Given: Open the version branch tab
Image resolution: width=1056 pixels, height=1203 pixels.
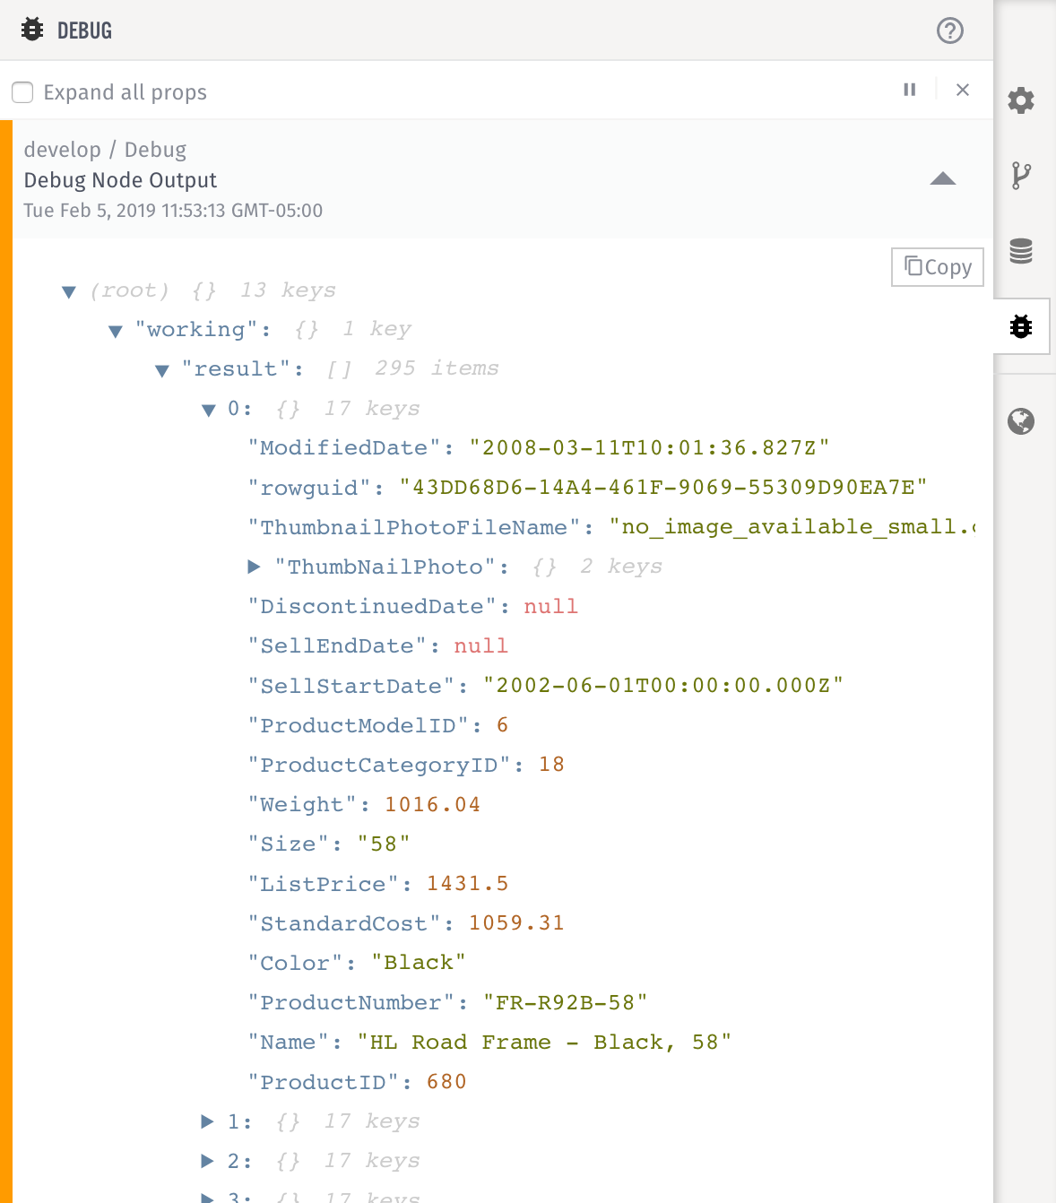Looking at the screenshot, I should coord(1021,176).
